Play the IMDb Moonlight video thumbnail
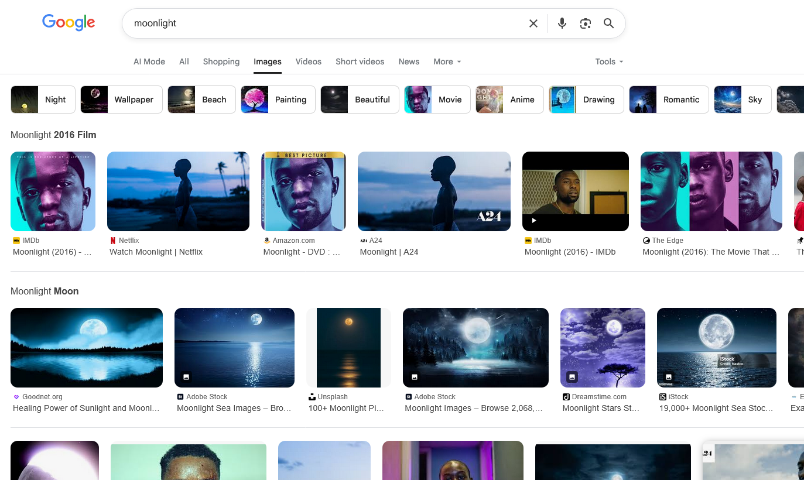 576,191
